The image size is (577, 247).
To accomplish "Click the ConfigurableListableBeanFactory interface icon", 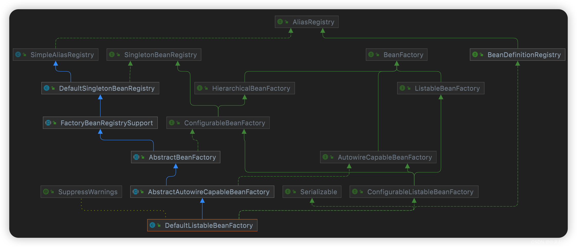I will [x=355, y=192].
